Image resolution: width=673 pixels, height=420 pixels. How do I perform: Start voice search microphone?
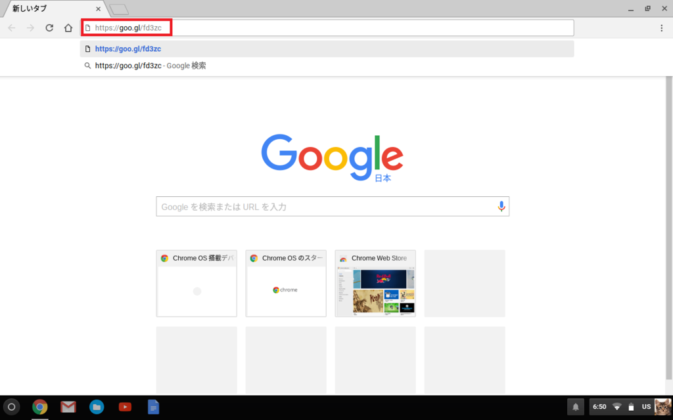pyautogui.click(x=501, y=207)
